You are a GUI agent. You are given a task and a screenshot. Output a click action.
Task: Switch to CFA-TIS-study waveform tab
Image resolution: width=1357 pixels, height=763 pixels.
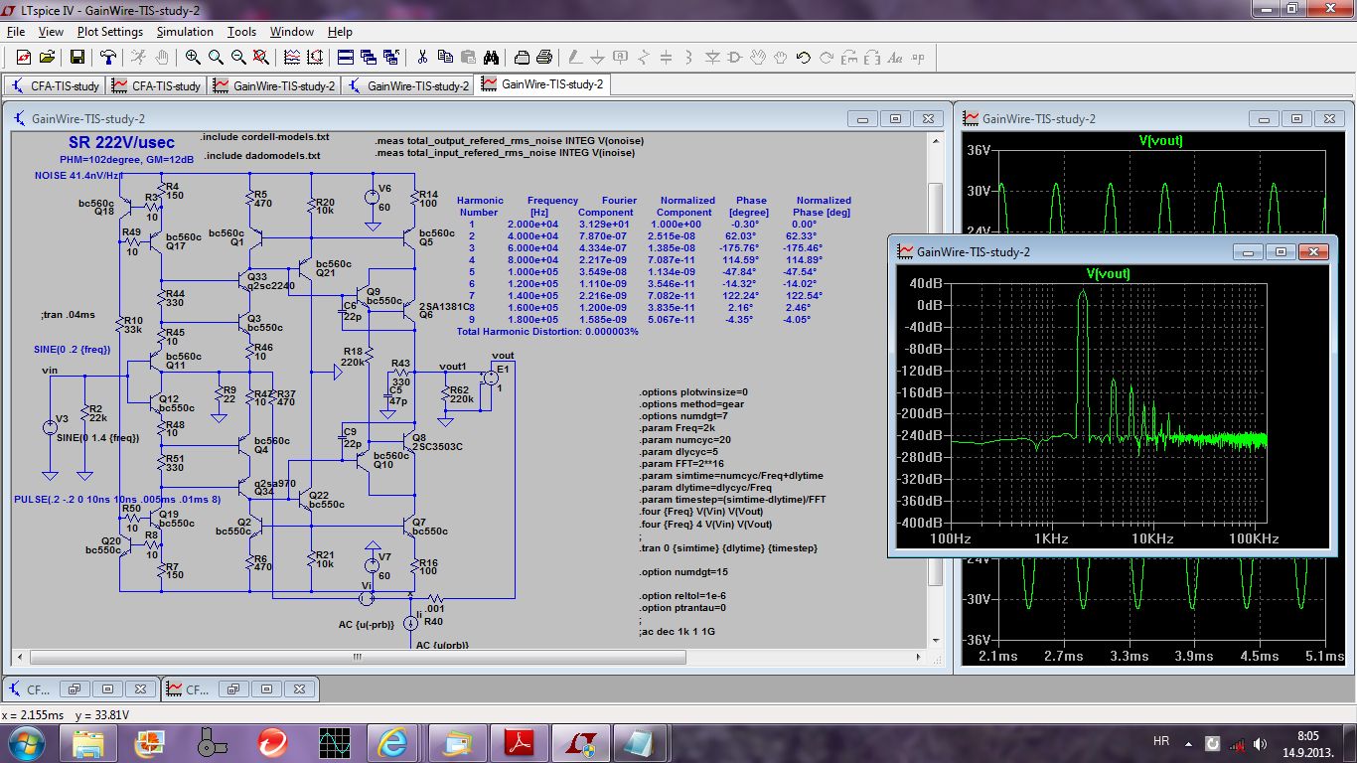point(156,85)
